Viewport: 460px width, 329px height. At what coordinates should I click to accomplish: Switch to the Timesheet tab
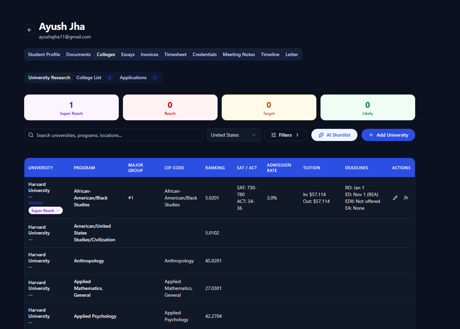click(x=176, y=54)
